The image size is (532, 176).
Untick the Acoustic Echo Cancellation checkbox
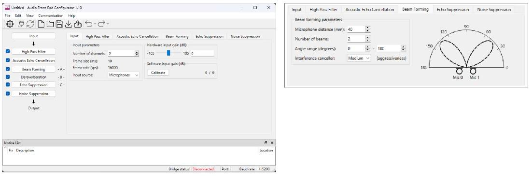click(8, 60)
